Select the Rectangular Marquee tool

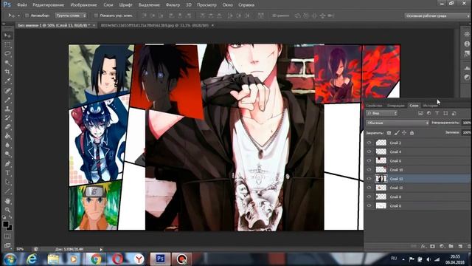click(x=7, y=45)
